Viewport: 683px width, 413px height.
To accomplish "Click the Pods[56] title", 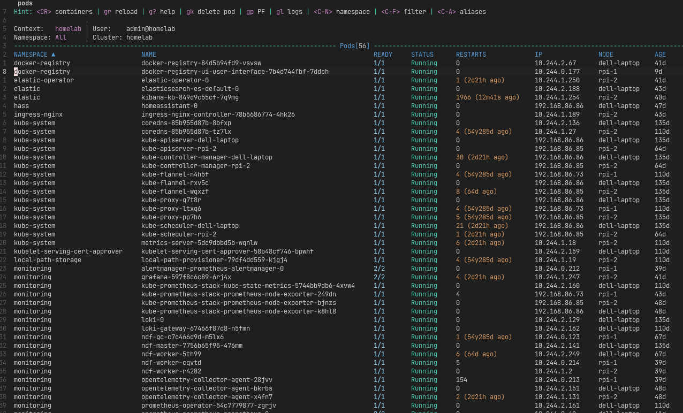I will tap(355, 46).
